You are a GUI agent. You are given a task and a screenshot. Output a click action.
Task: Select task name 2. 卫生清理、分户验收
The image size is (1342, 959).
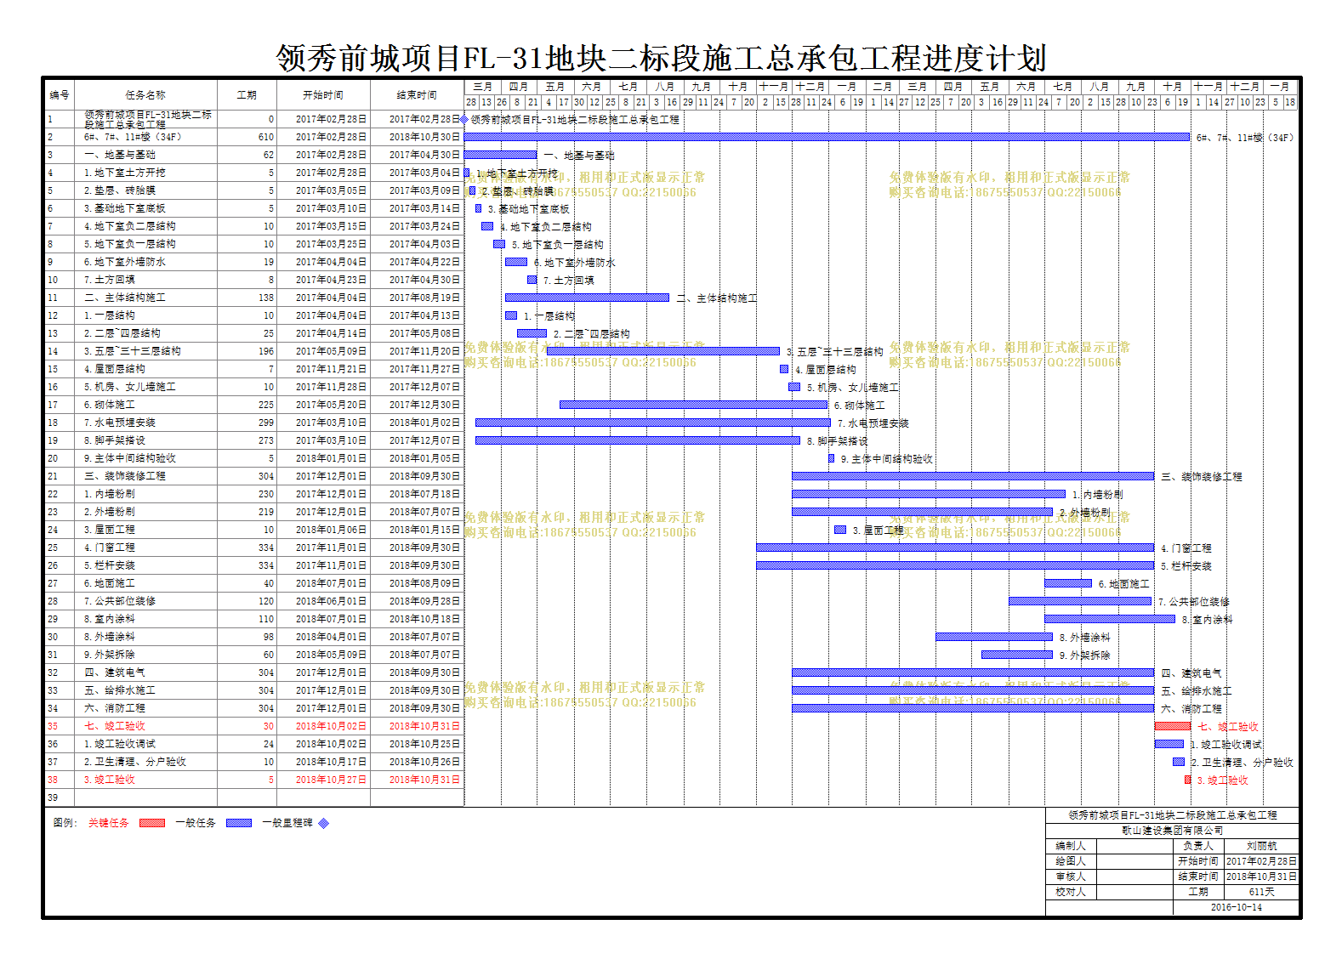pos(134,762)
